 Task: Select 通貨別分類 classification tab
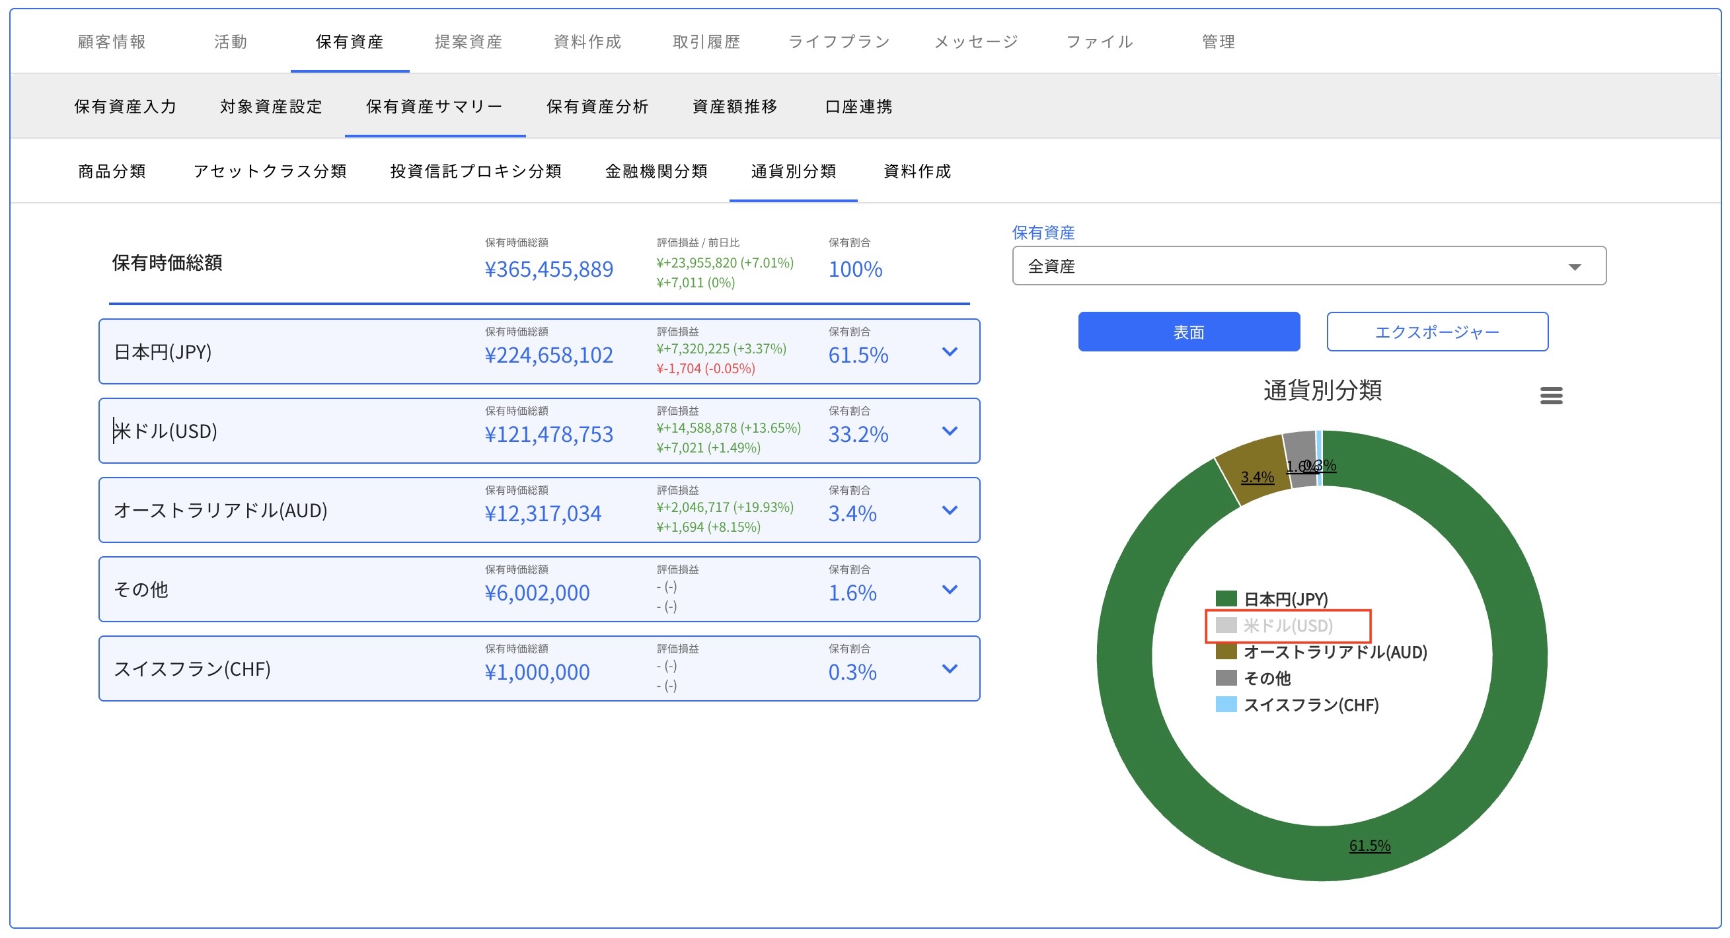pyautogui.click(x=794, y=171)
